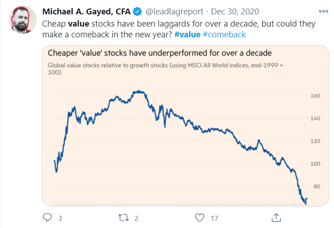Viewport: 334px width, 228px height.
Task: Click the chart peak near 160 level
Action: pyautogui.click(x=139, y=92)
